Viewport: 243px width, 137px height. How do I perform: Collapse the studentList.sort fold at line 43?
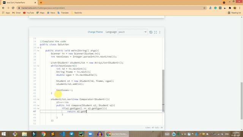(x=38, y=99)
